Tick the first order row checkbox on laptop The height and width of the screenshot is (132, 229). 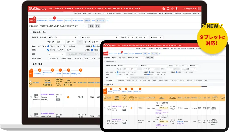tap(31, 97)
